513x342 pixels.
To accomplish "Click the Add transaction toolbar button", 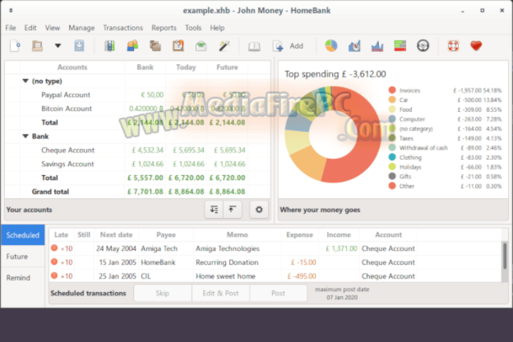I will click(289, 46).
